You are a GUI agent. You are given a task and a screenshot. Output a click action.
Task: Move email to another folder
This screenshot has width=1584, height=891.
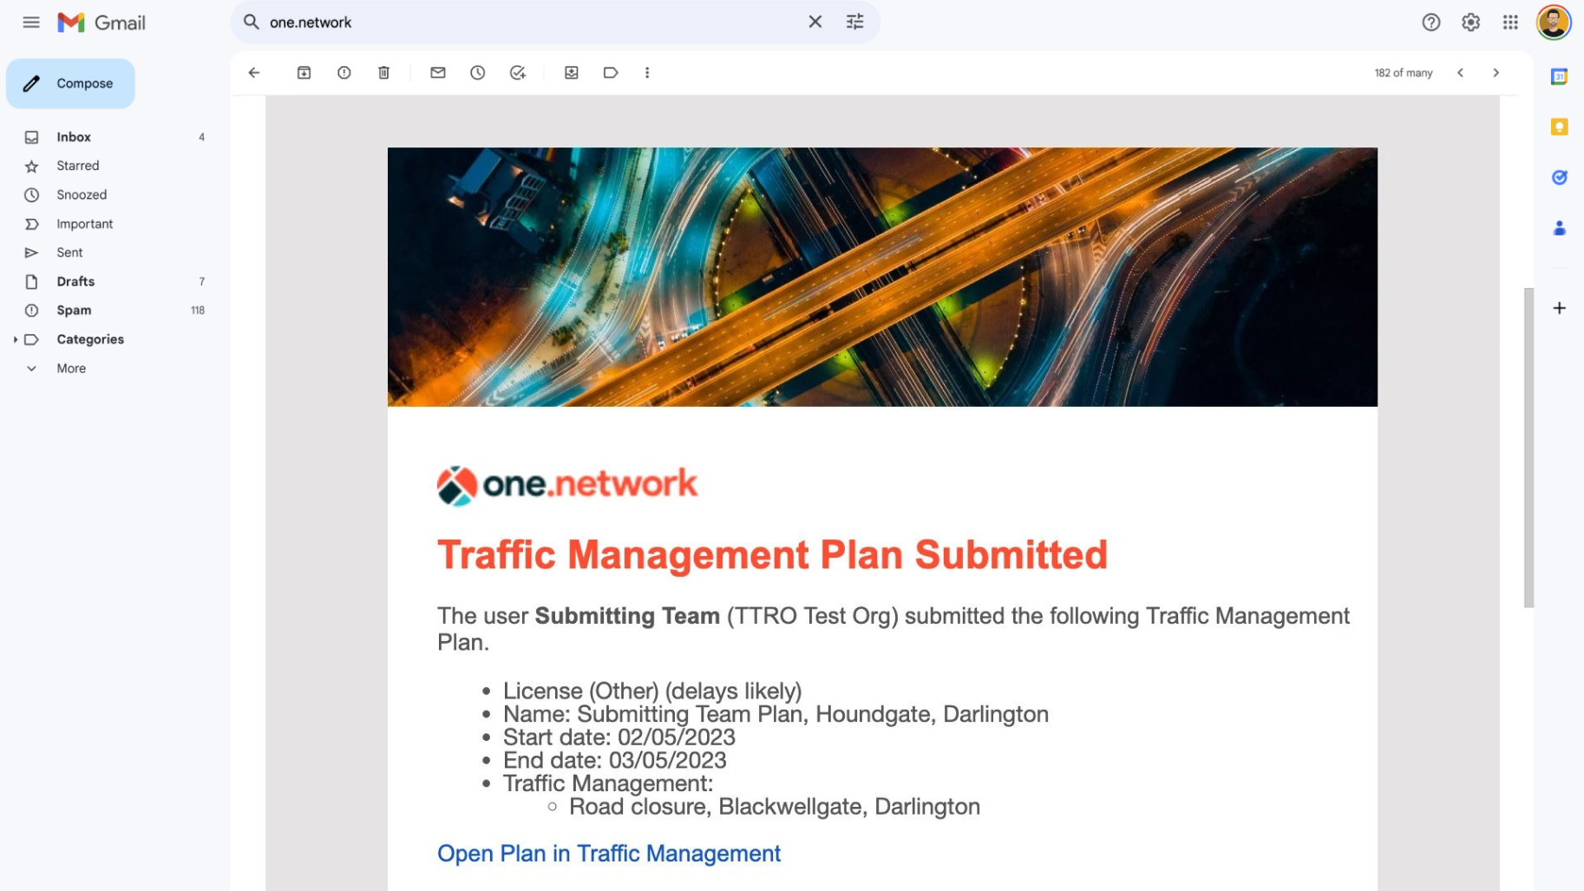571,73
